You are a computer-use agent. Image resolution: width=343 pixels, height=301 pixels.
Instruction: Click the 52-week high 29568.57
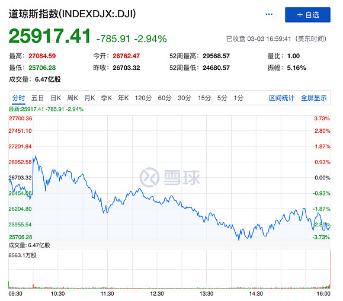pyautogui.click(x=216, y=56)
